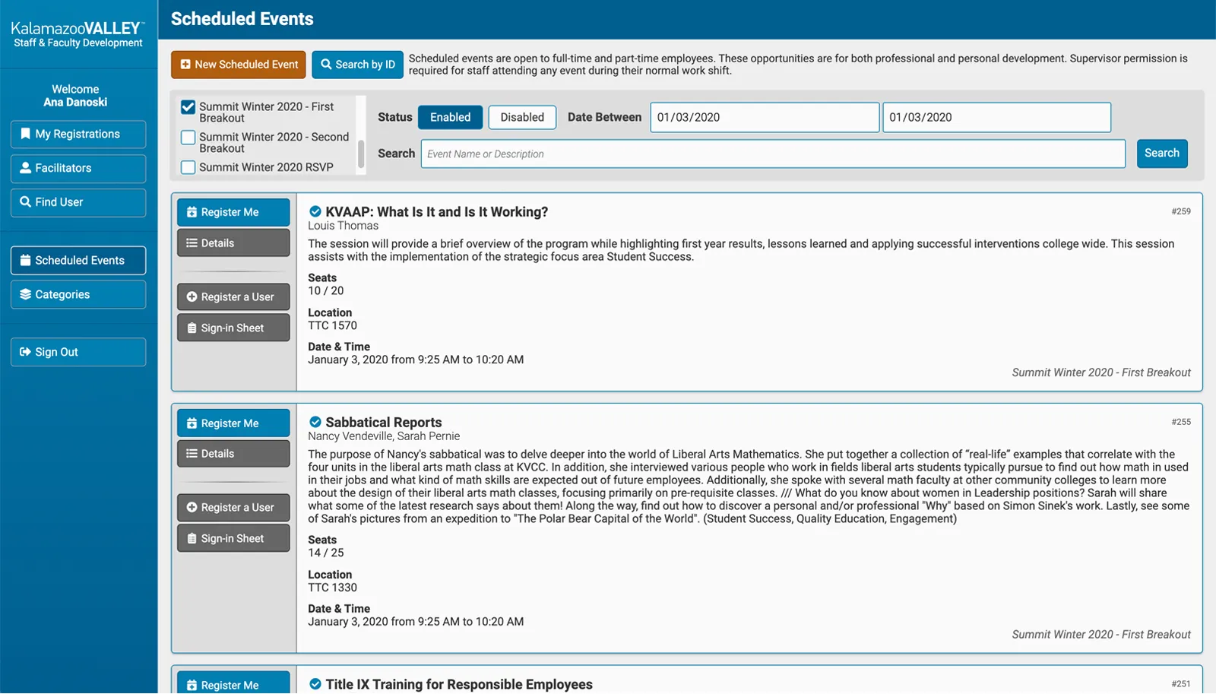1216x694 pixels.
Task: Open the end date field picker
Action: point(996,117)
